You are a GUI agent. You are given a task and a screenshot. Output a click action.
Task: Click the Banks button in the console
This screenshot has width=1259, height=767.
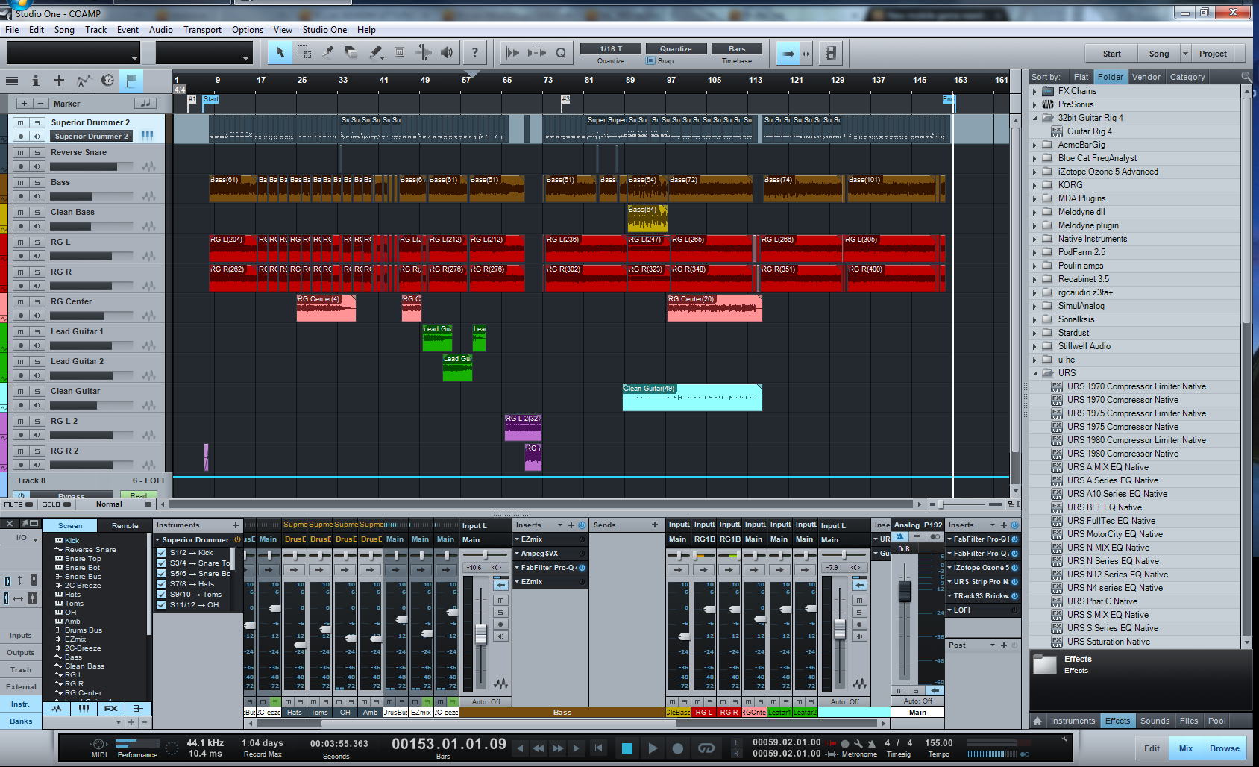[21, 721]
